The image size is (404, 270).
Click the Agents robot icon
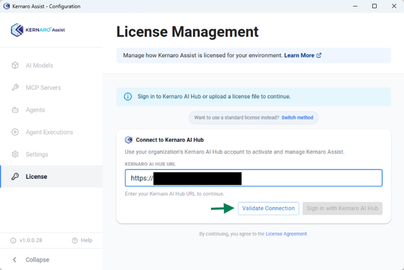coord(15,110)
